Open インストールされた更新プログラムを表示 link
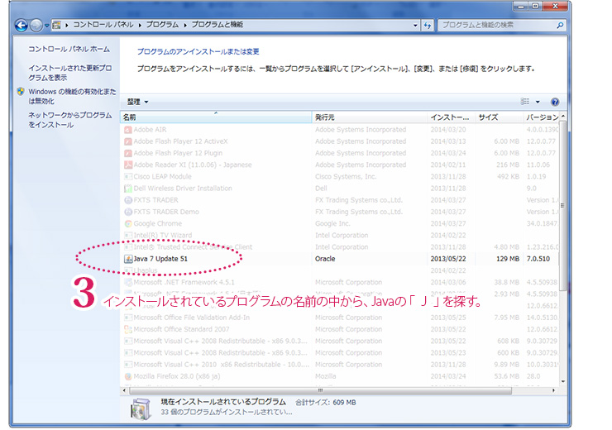 [x=69, y=73]
